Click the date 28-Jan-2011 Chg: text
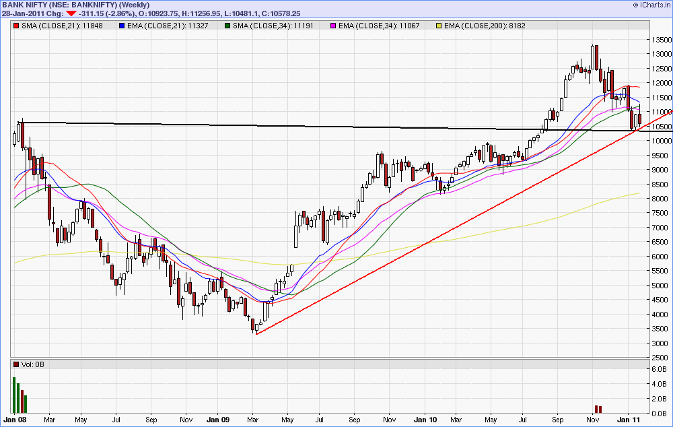 [x=33, y=13]
